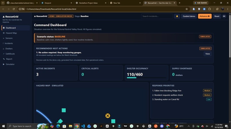This screenshot has width=231, height=129.
Task: Click the RescueGrid logo in sidebar
Action: [10, 17]
